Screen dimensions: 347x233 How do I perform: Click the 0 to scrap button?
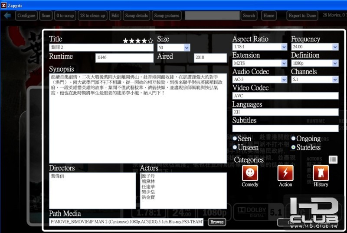[x=65, y=16]
